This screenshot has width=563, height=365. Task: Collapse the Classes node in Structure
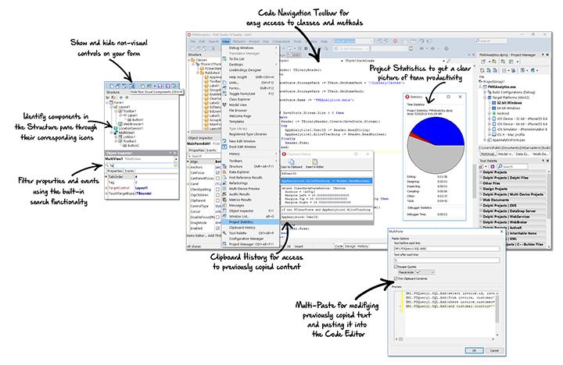pos(189,60)
